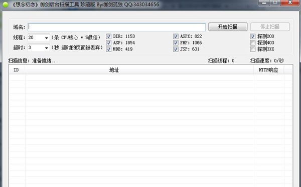Screen dimensions: 301x187
Task: Uncheck the JSP: 631 checkbox
Action: point(176,49)
